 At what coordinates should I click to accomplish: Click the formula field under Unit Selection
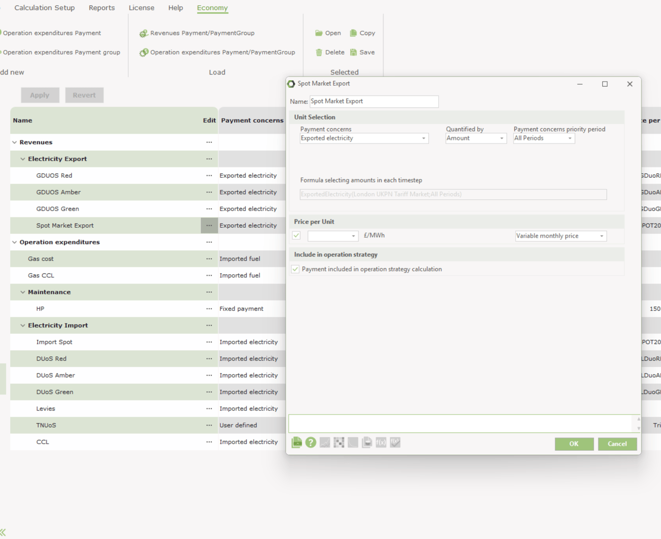453,194
